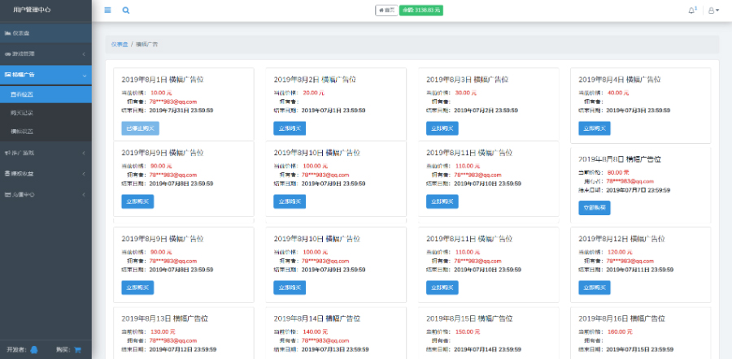Click 立即购买 for 2019年8月12日 banner

594,287
